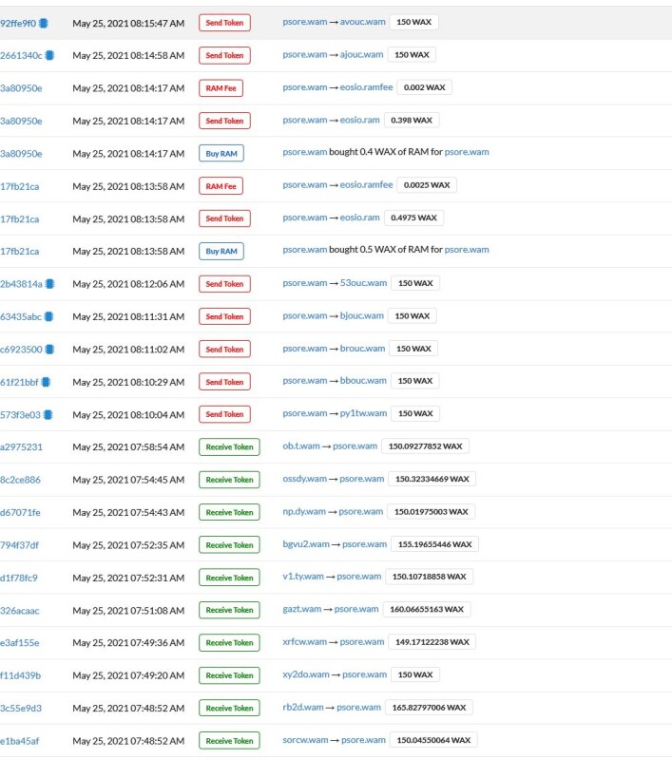Click Buy RAM badge in 0.4 WAX row
672x759 pixels.
[221, 154]
